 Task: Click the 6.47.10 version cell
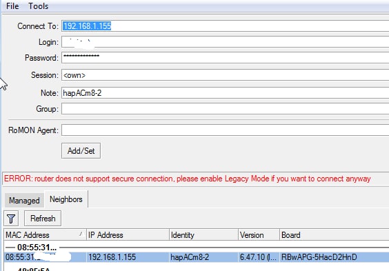pos(259,257)
